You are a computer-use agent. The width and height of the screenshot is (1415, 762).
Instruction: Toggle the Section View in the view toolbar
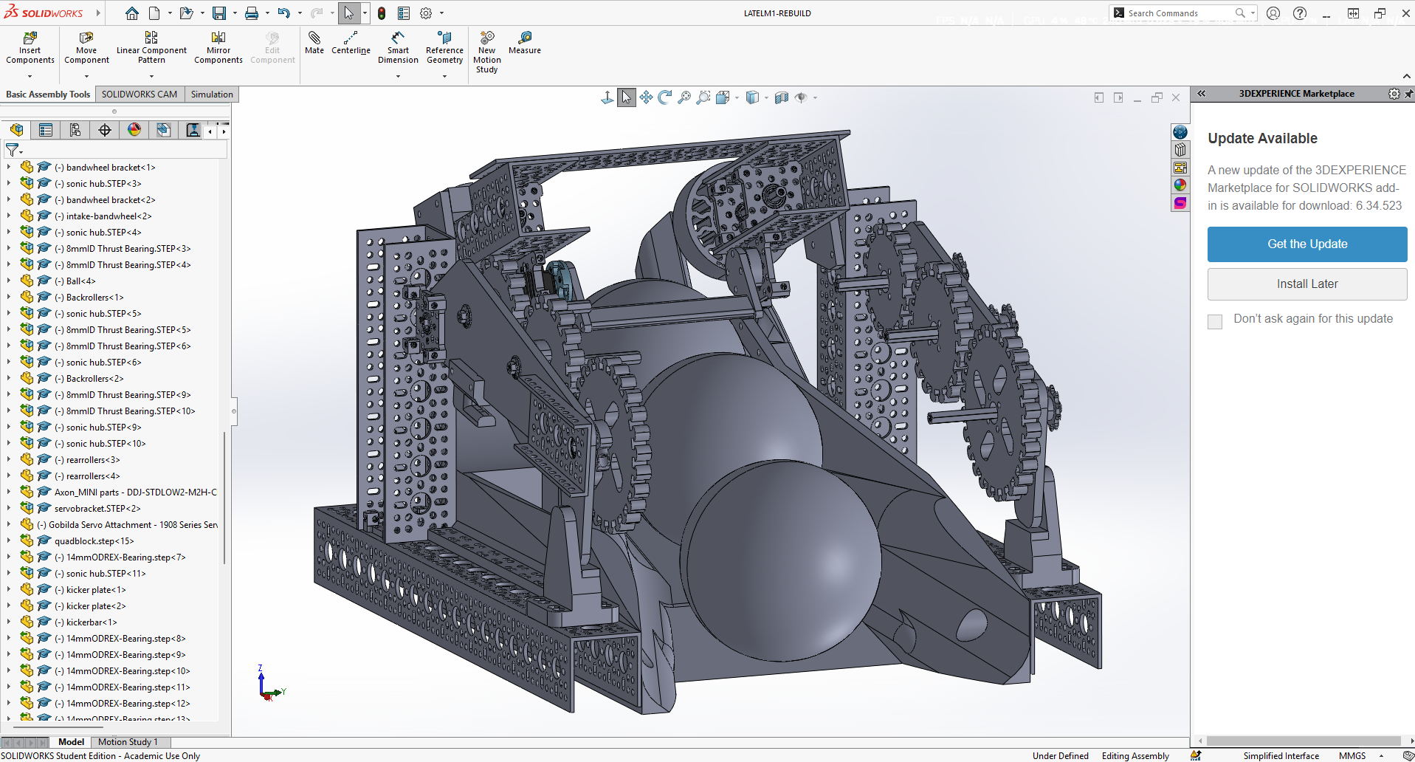point(782,97)
